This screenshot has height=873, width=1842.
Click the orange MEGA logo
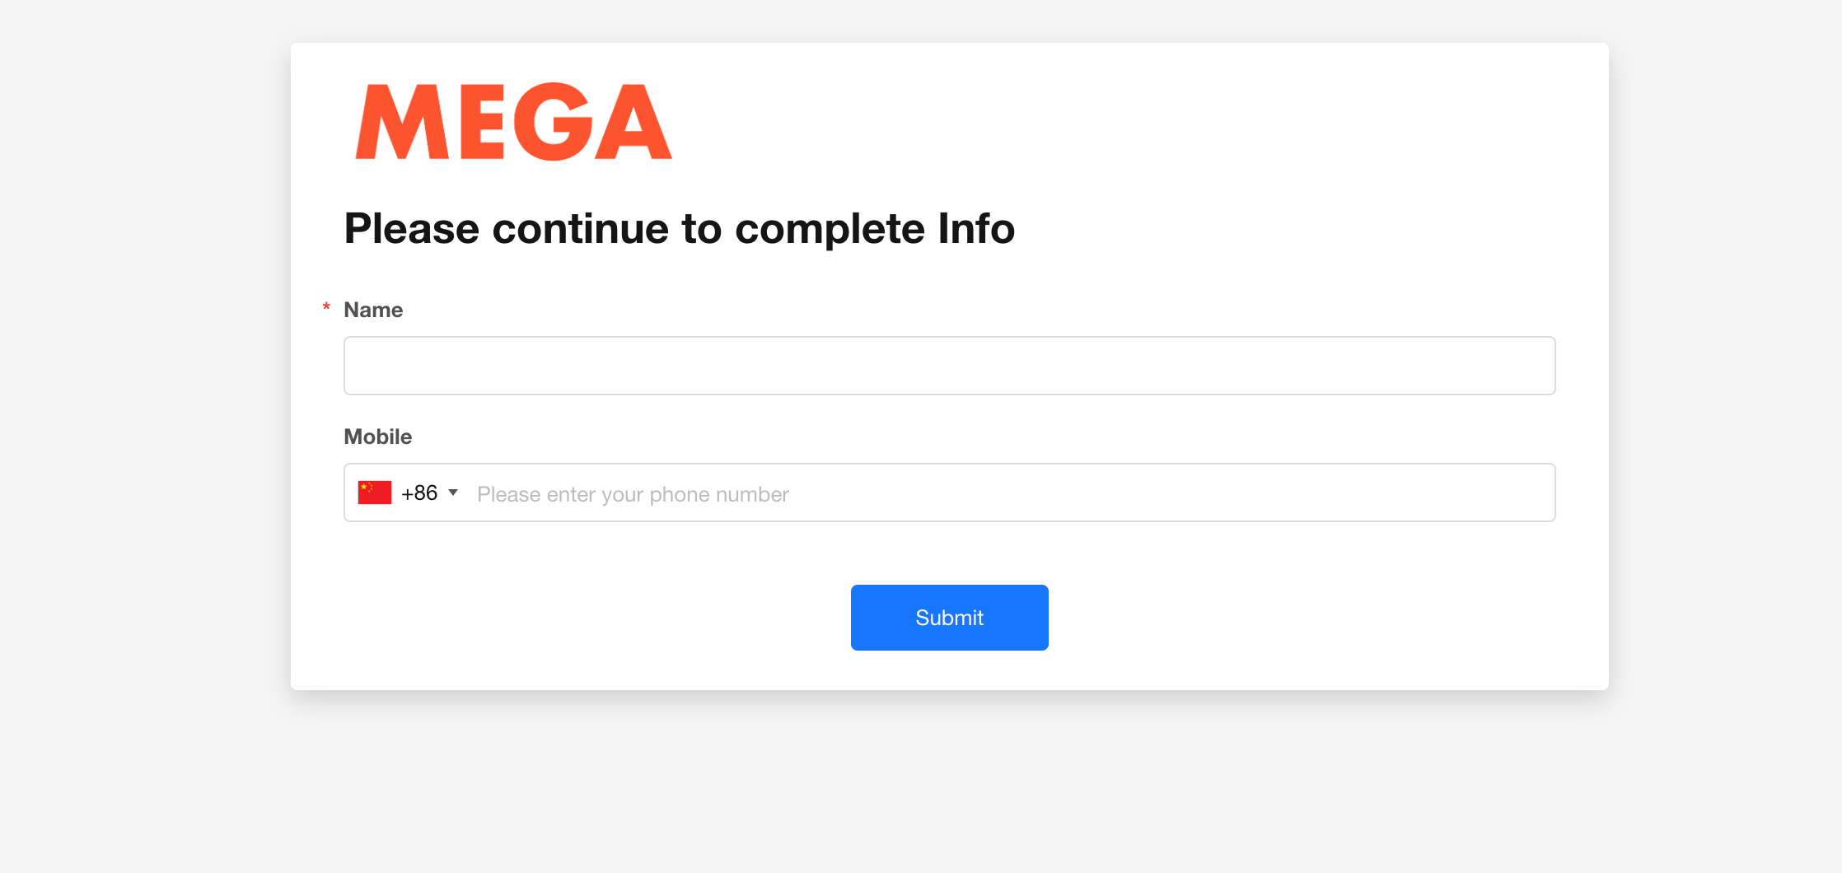513,122
